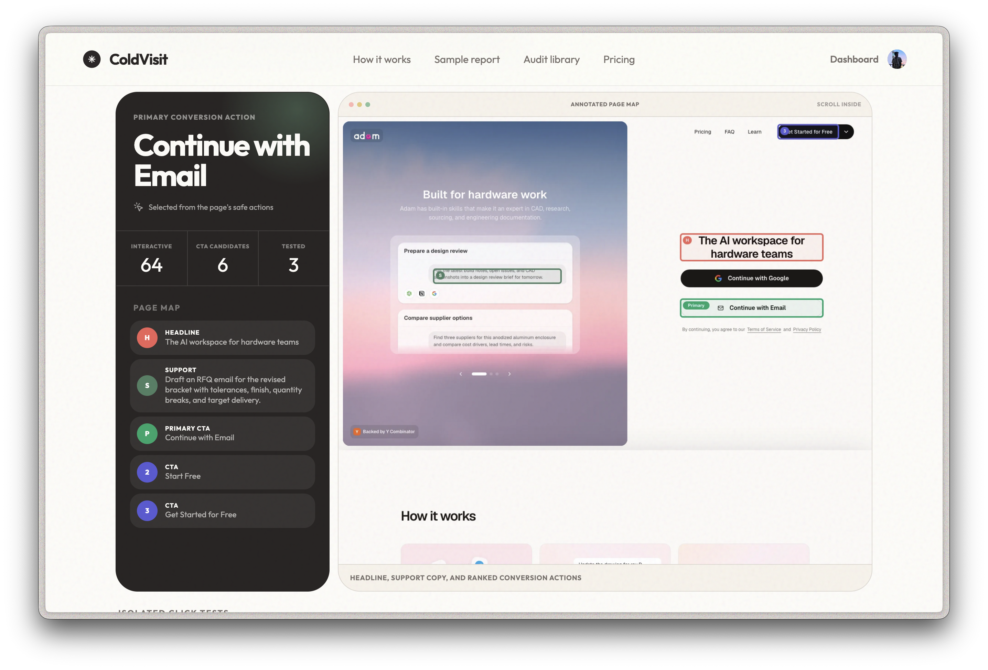Click FAQ in the previewed page's nav
Screen dimensions: 988x670
click(729, 132)
